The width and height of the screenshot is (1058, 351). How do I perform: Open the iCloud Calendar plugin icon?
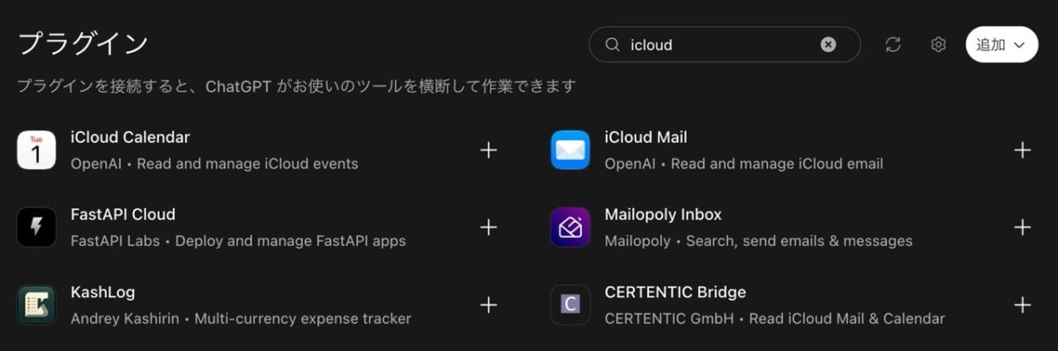click(x=36, y=150)
